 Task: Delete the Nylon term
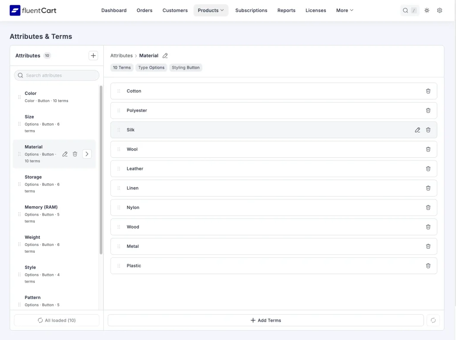pyautogui.click(x=428, y=208)
